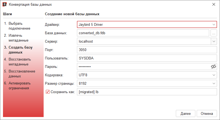Click the Отмена button
The image size is (220, 120).
pos(207,113)
